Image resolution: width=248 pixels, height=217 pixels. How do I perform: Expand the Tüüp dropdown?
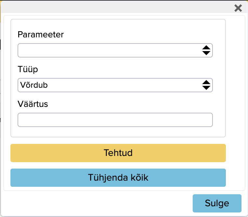tap(115, 85)
